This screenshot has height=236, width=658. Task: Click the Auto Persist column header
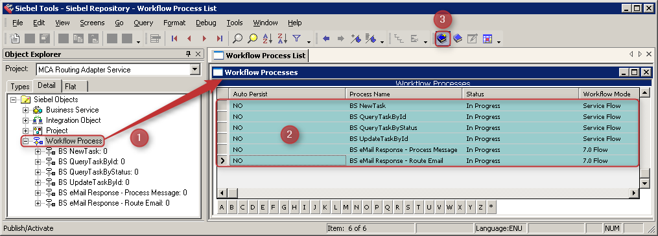point(287,94)
